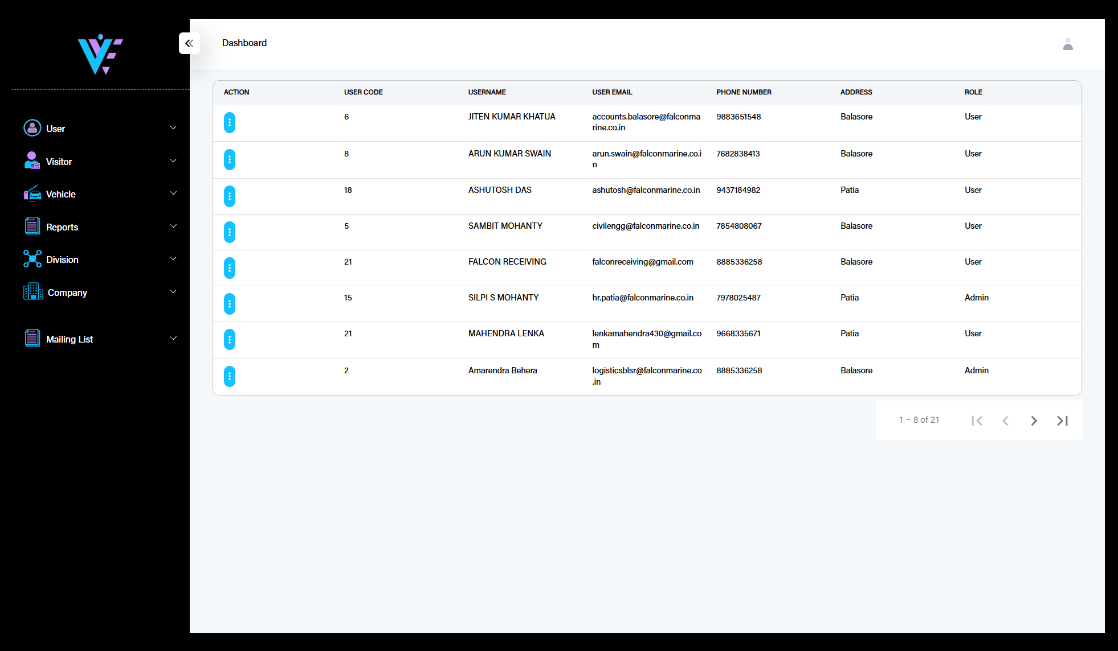1118x651 pixels.
Task: Expand the Vehicle menu chevron
Action: click(x=173, y=193)
